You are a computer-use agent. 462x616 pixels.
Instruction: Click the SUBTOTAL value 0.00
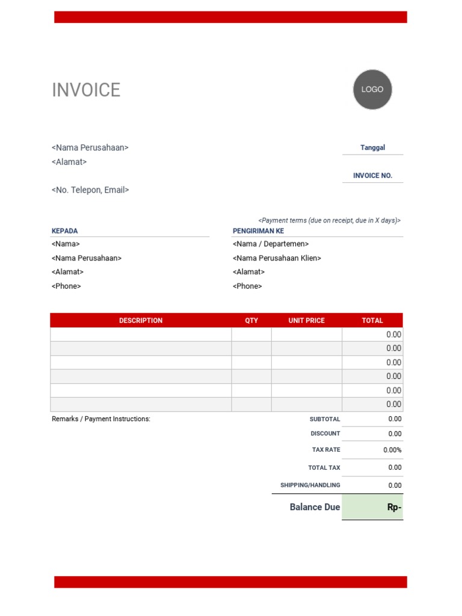[x=395, y=419]
